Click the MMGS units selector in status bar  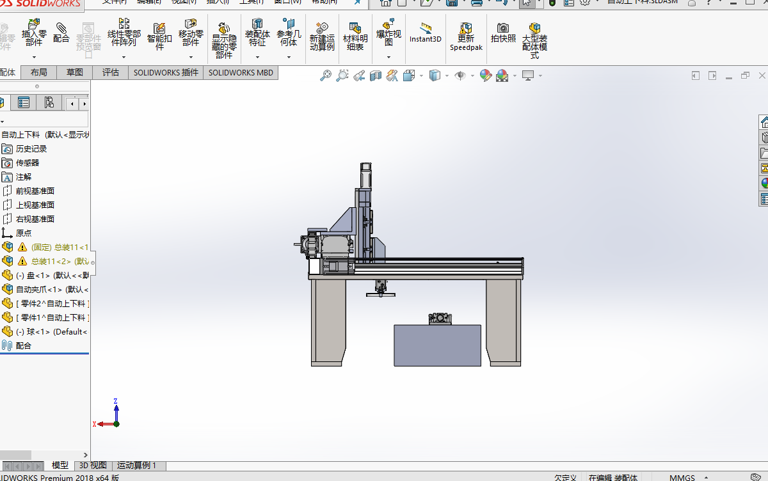pyautogui.click(x=682, y=477)
